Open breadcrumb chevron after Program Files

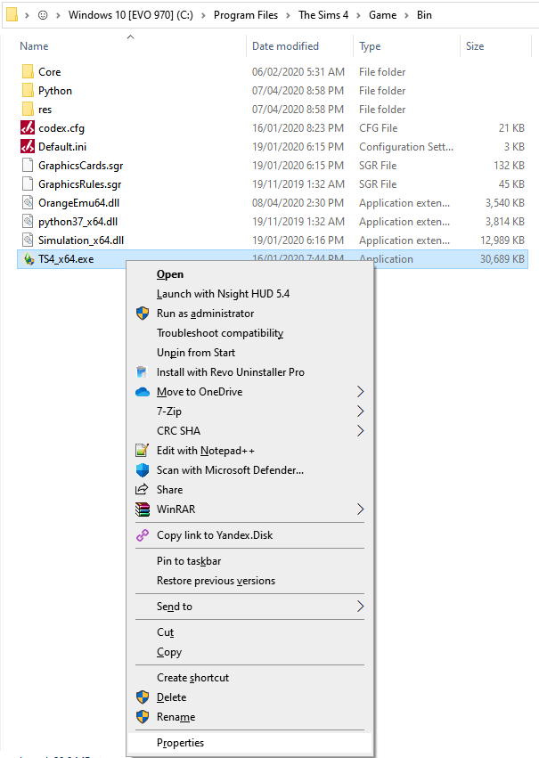coord(288,15)
